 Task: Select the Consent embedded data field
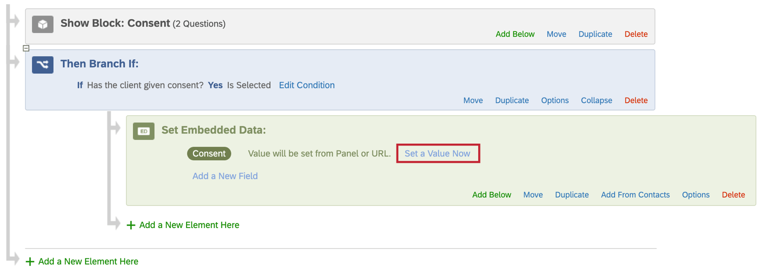coord(209,154)
